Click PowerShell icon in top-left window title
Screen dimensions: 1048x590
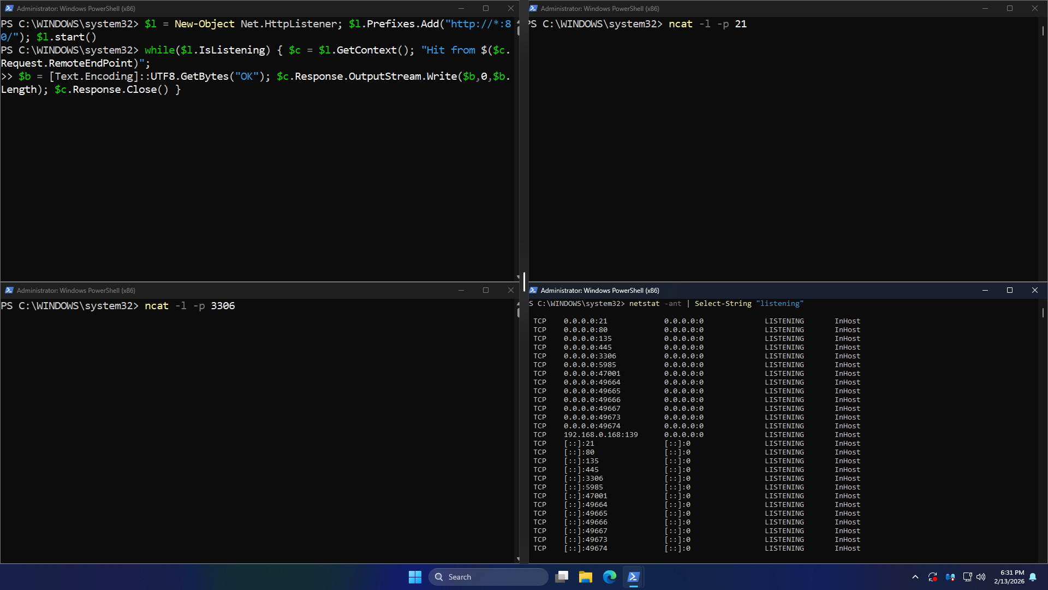tap(9, 8)
